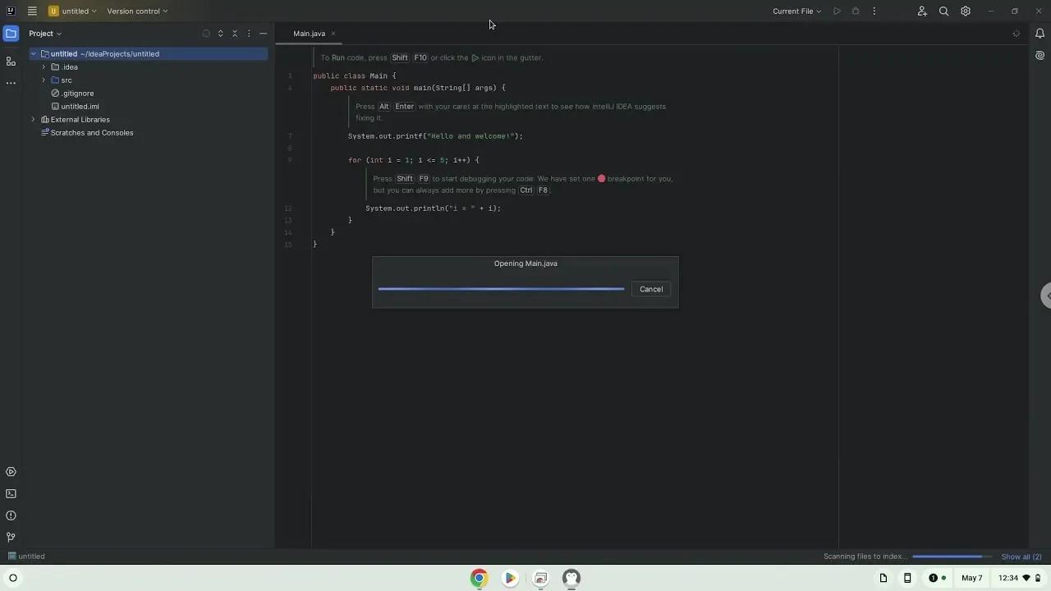Image resolution: width=1051 pixels, height=591 pixels.
Task: Click the indexing progress bar
Action: click(952, 556)
